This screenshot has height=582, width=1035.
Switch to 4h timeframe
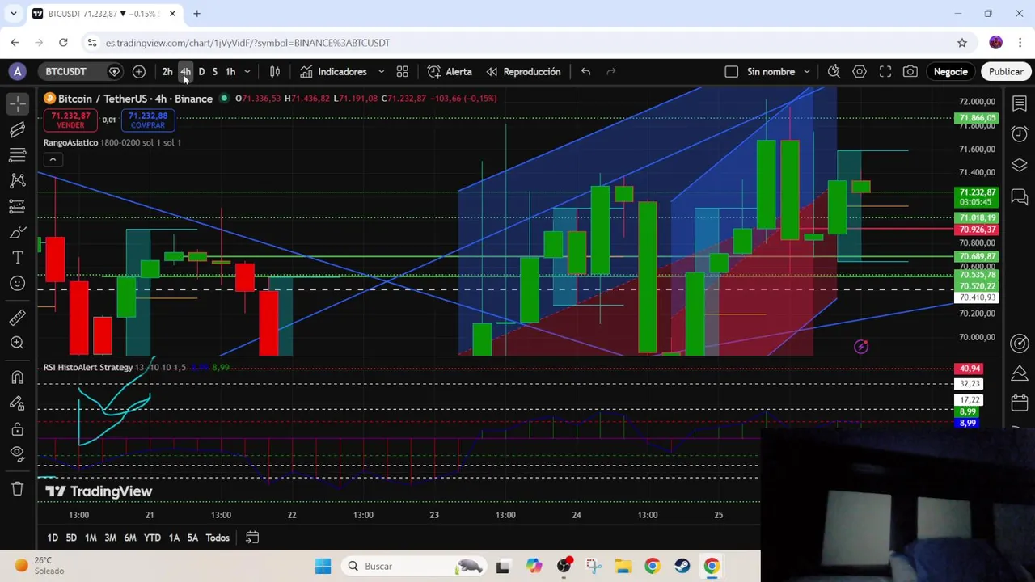tap(185, 72)
